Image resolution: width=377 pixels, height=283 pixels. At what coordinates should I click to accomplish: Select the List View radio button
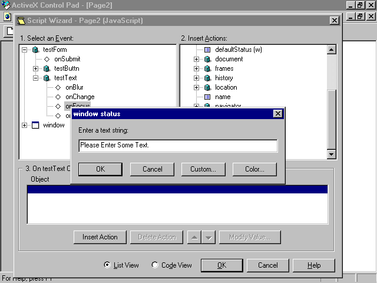click(x=107, y=265)
